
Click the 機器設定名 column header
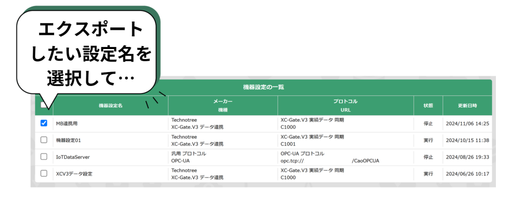tap(110, 105)
